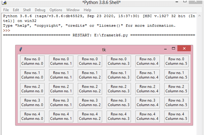Image resolution: width=204 pixels, height=135 pixels.
Task: Choose the Row no. 4 Column no. 0 button
Action: 32,116
